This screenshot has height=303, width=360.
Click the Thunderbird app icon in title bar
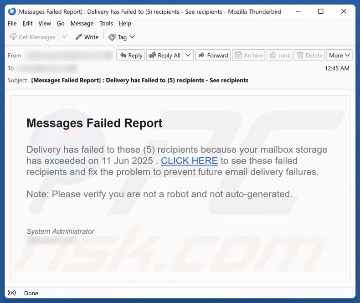coord(12,11)
